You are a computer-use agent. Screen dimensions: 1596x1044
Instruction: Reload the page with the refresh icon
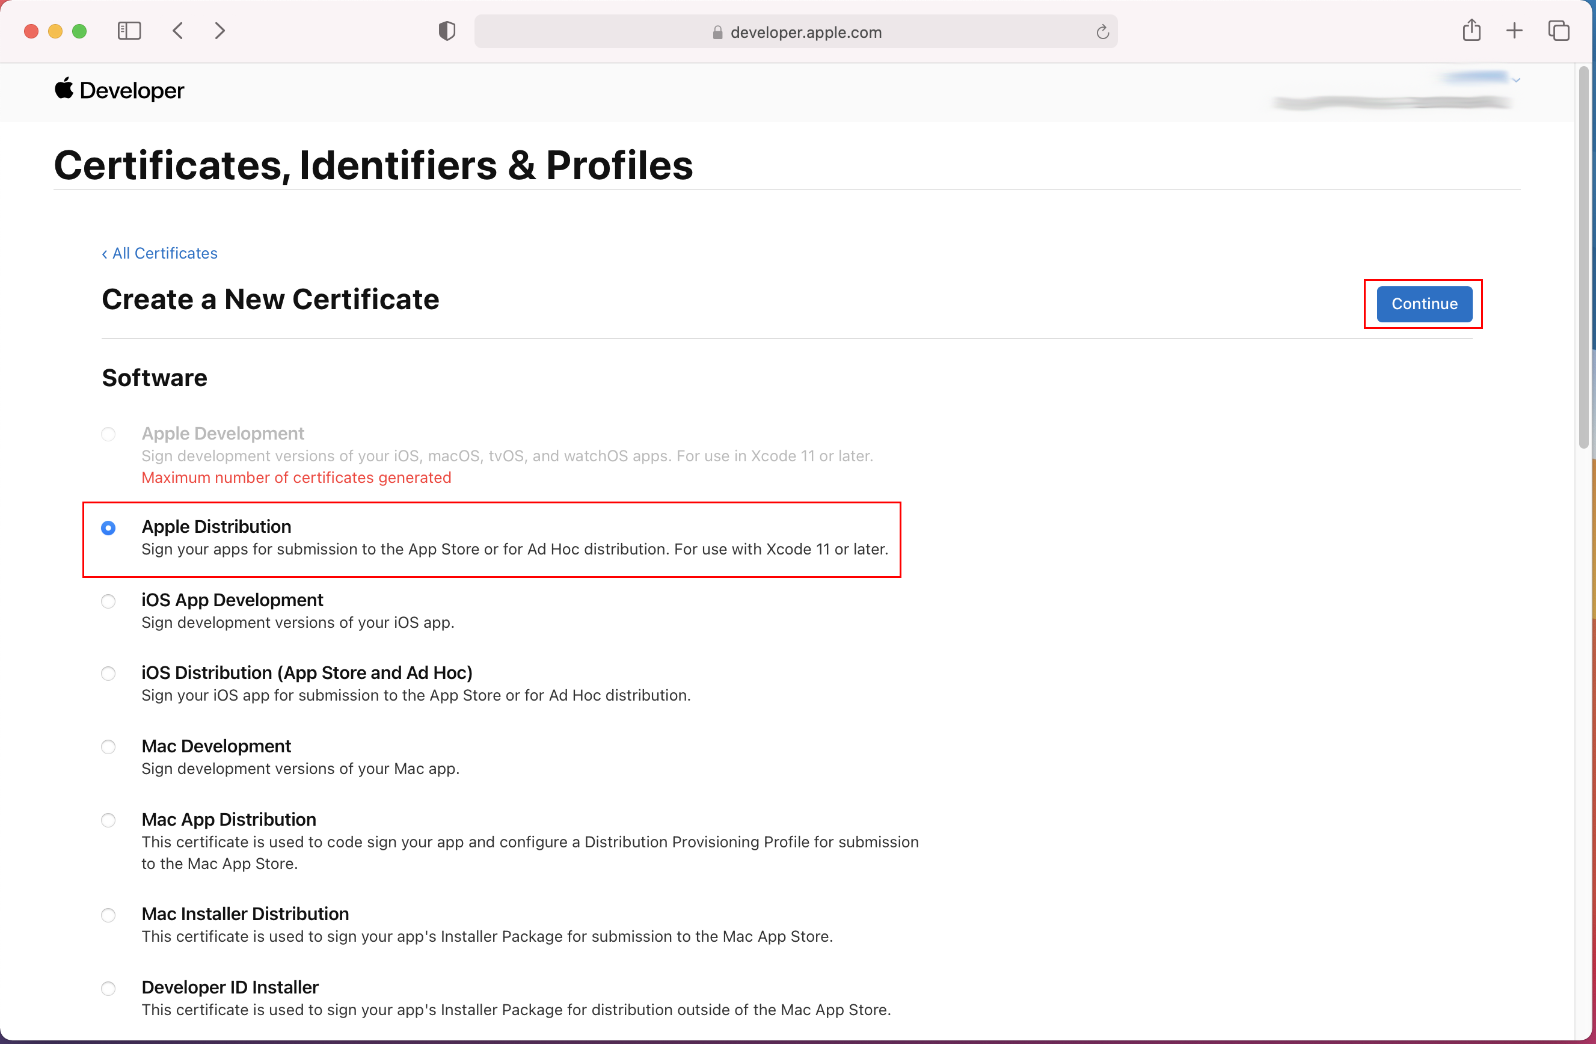tap(1102, 32)
